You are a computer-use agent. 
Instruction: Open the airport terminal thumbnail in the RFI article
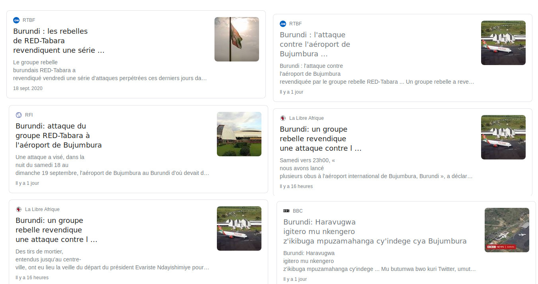click(x=239, y=134)
